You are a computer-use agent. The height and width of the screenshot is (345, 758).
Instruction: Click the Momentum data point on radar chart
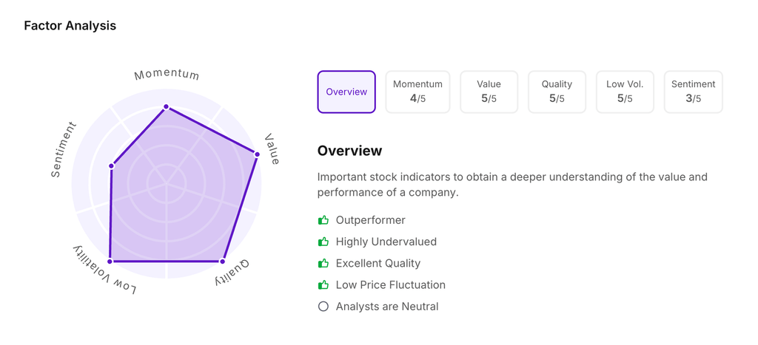167,107
